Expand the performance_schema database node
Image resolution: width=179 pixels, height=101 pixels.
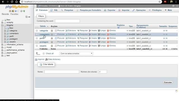[x=2, y=50]
